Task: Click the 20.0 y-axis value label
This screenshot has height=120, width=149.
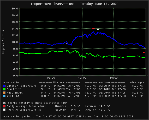Action: click(x=15, y=8)
